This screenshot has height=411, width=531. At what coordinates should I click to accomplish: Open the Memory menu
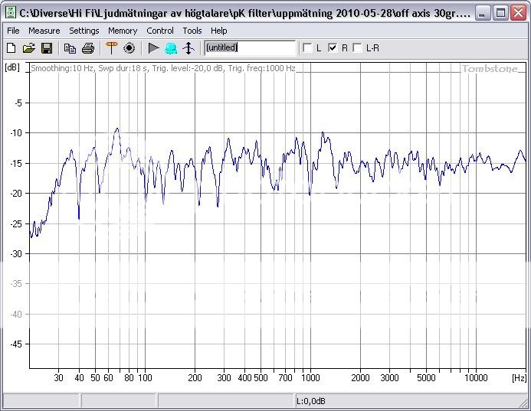(x=123, y=31)
